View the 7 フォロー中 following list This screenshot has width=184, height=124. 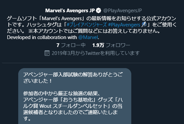pos(71,45)
